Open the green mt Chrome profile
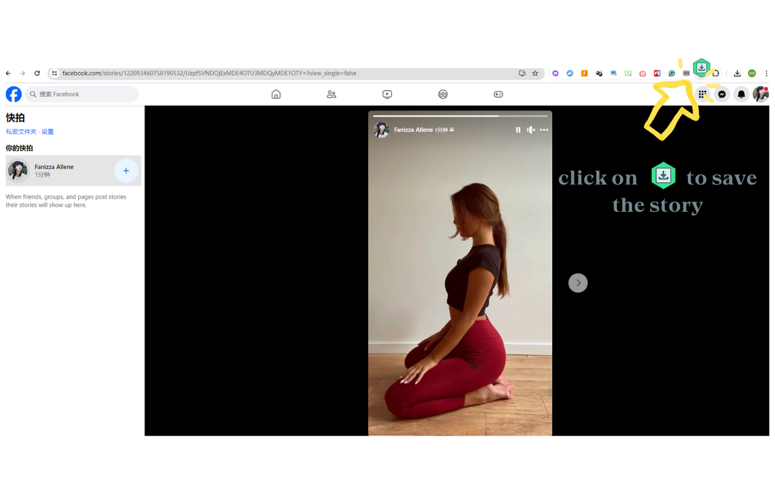This screenshot has width=775, height=484. point(751,73)
